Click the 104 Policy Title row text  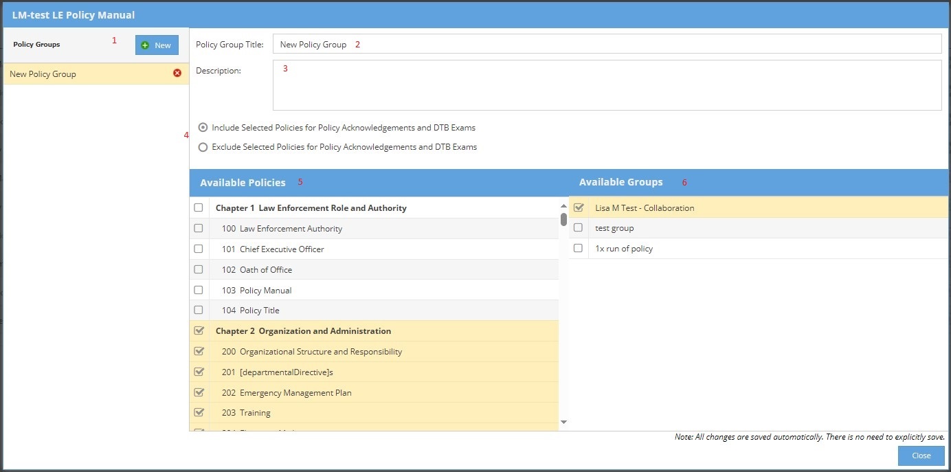pyautogui.click(x=251, y=310)
